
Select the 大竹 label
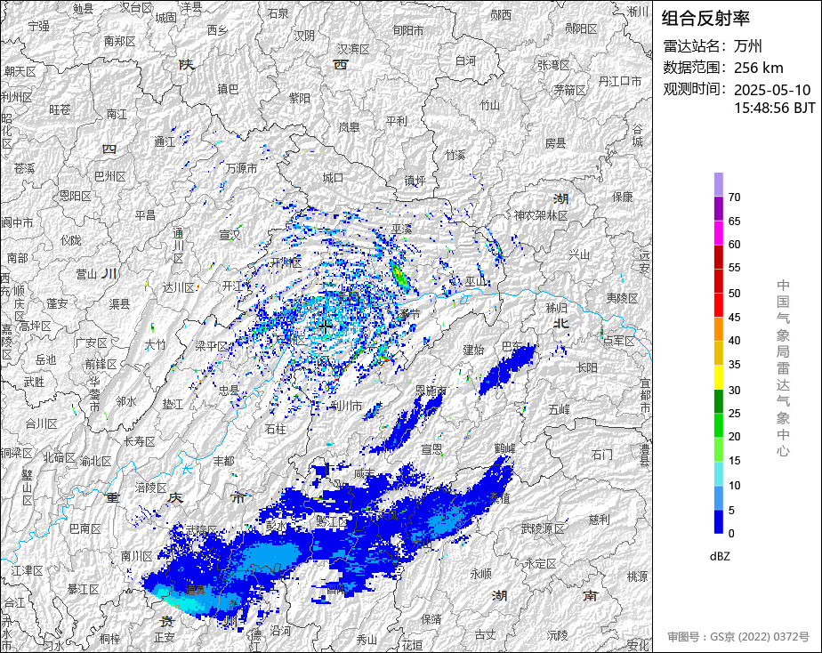click(155, 344)
